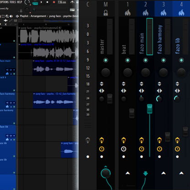This screenshot has width=190, height=190.
Task: Click the fazo main routing down arrow
Action: (146, 173)
